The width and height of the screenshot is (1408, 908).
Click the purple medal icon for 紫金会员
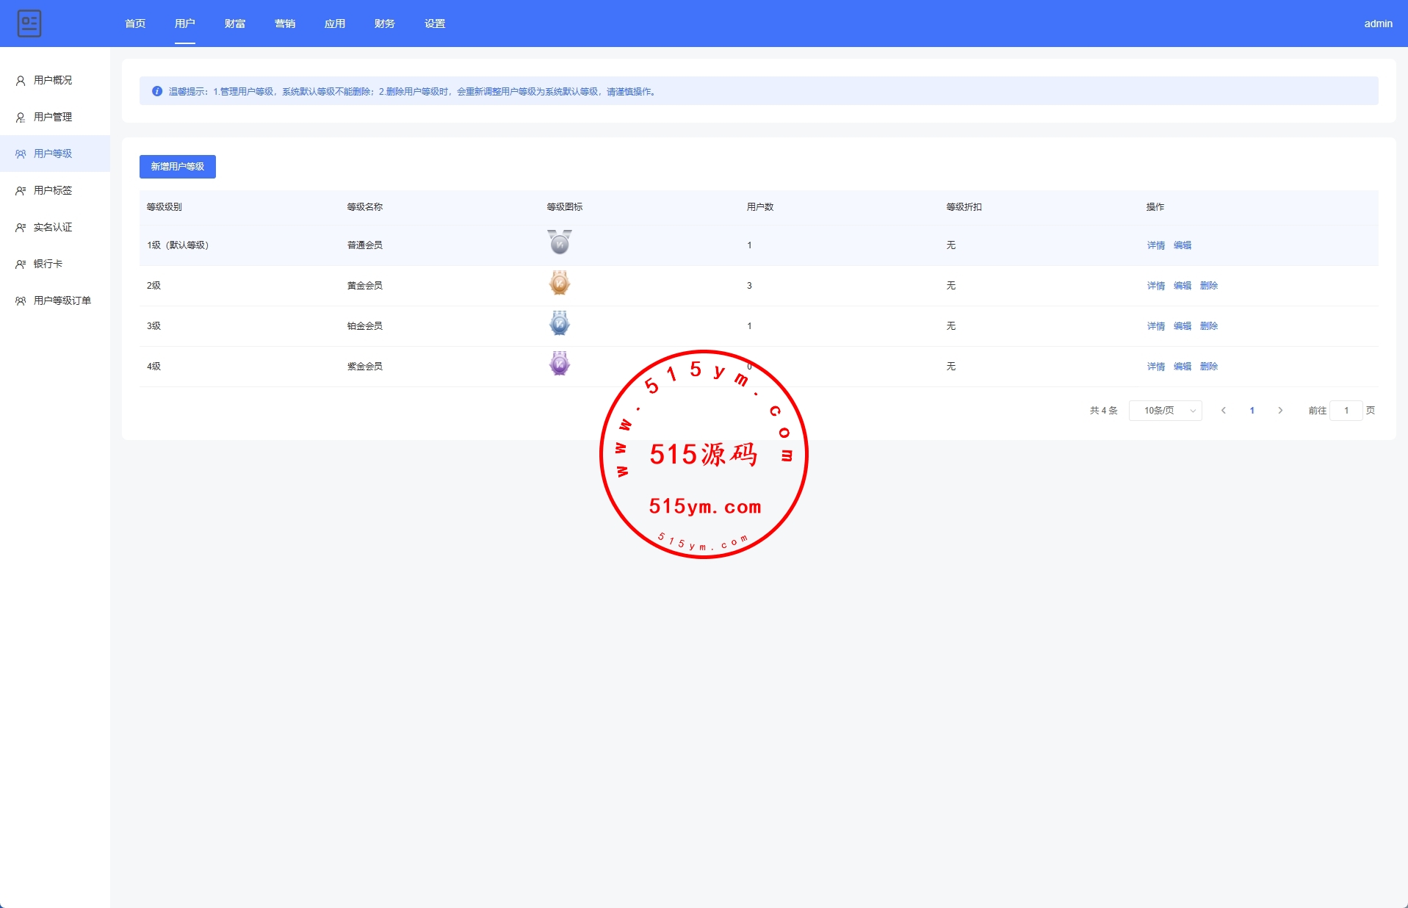coord(559,364)
